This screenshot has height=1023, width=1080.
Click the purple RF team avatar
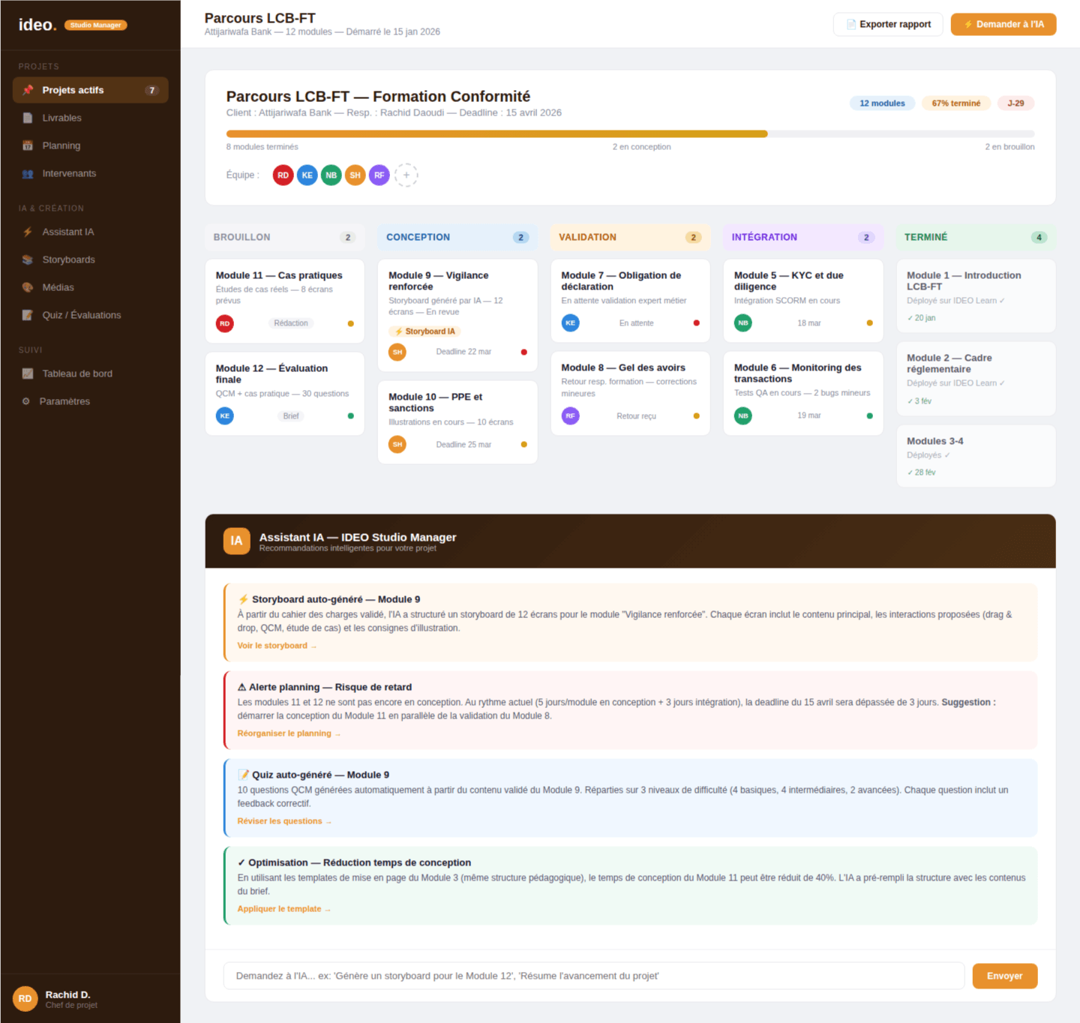click(x=379, y=175)
